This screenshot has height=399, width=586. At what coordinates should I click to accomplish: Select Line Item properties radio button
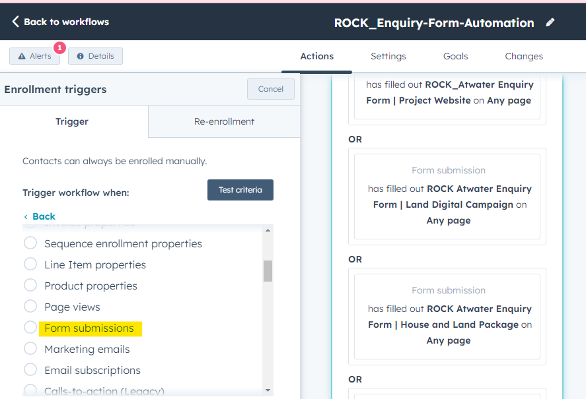click(x=30, y=264)
